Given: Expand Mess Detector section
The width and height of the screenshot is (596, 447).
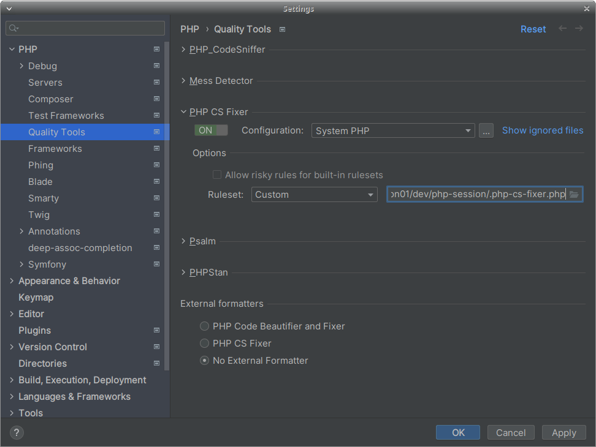Looking at the screenshot, I should (183, 80).
